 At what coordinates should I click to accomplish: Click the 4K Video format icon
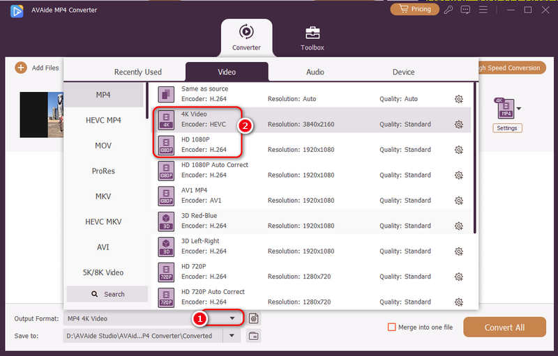click(166, 120)
